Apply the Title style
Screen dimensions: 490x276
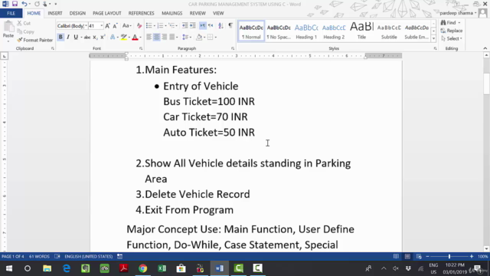click(361, 31)
